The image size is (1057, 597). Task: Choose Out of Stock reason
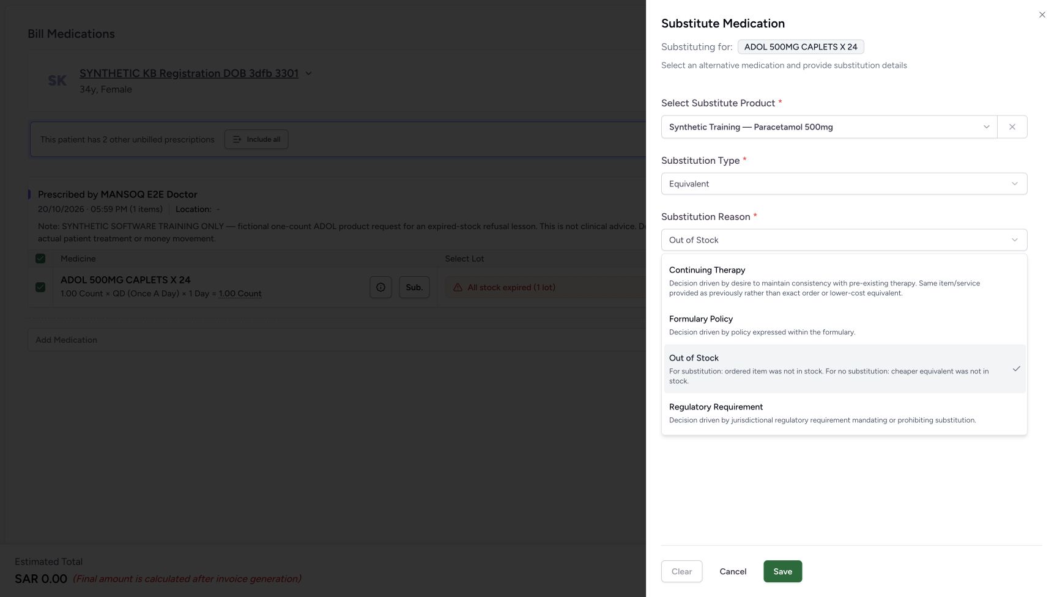tap(844, 369)
